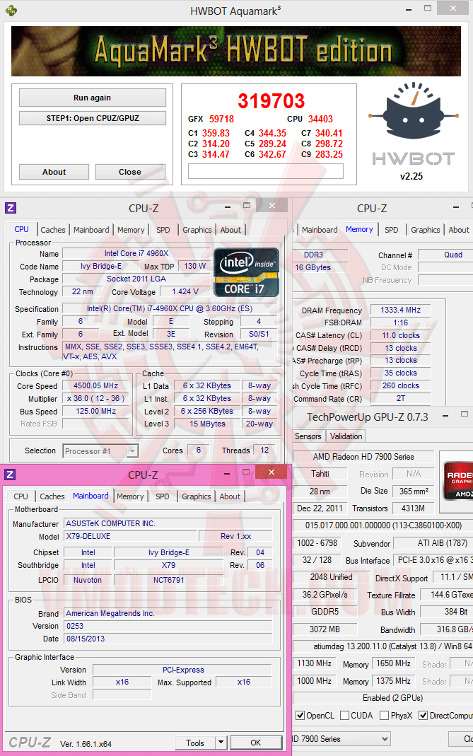
Task: Switch to Caches tab in top CPU-Z window
Action: click(52, 230)
